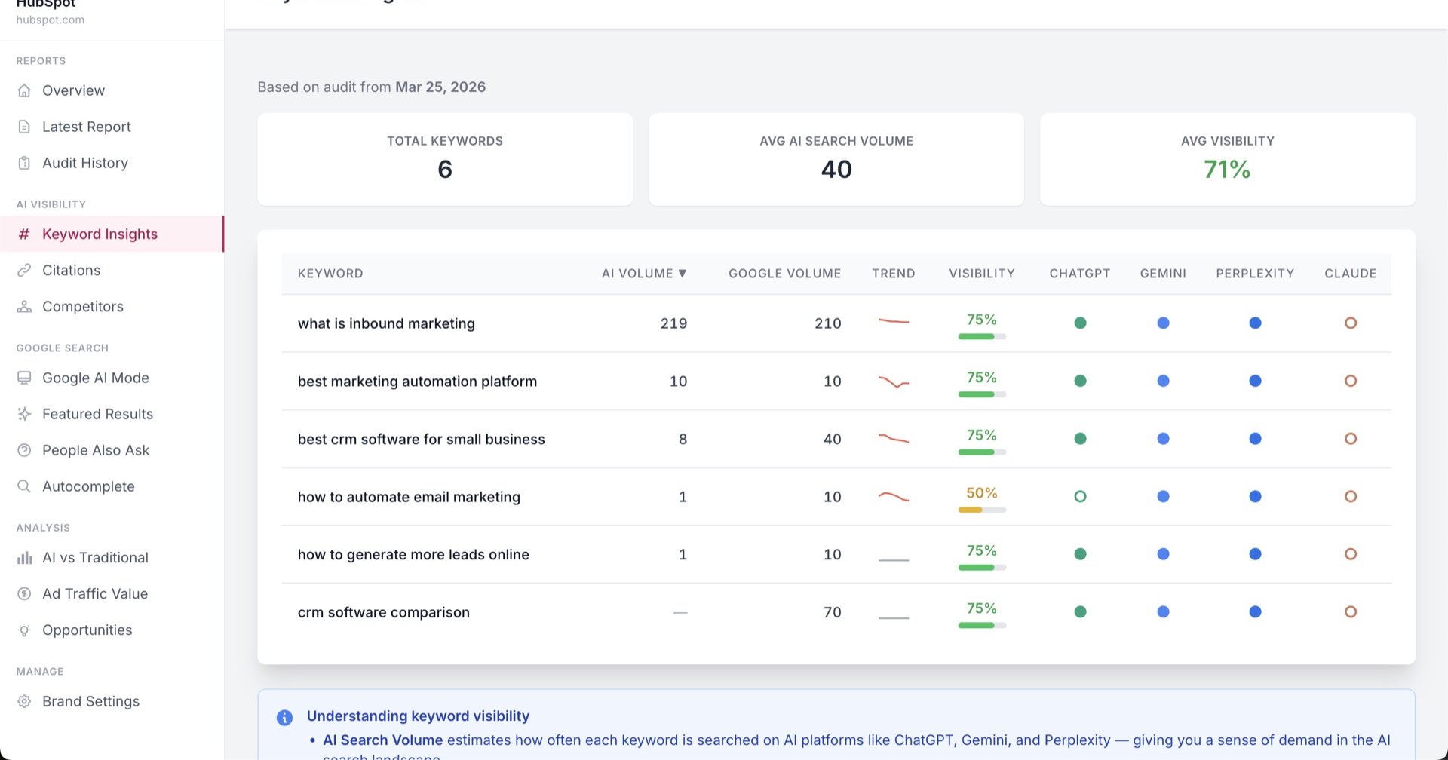Click the Autocomplete magnifier icon
Viewport: 1448px width, 760px height.
click(24, 486)
